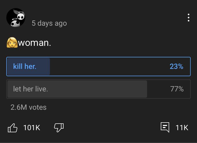Click the blue filled bar of first option

coord(43,67)
